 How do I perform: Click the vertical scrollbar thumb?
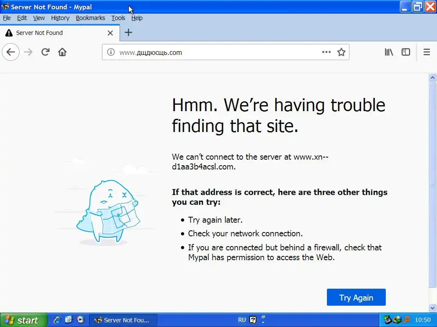click(432, 184)
